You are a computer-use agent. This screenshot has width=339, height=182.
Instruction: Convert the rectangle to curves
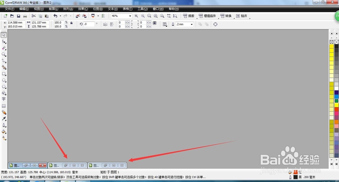pos(215,24)
